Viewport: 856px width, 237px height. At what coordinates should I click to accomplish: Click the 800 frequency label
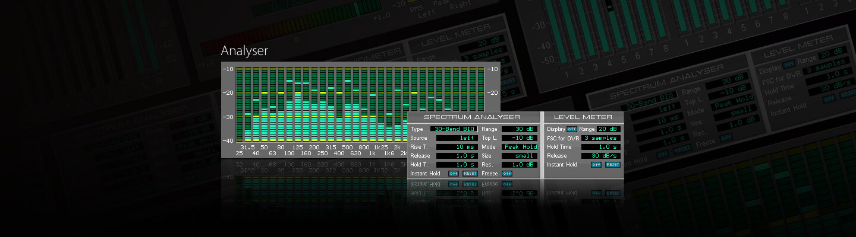tap(364, 146)
